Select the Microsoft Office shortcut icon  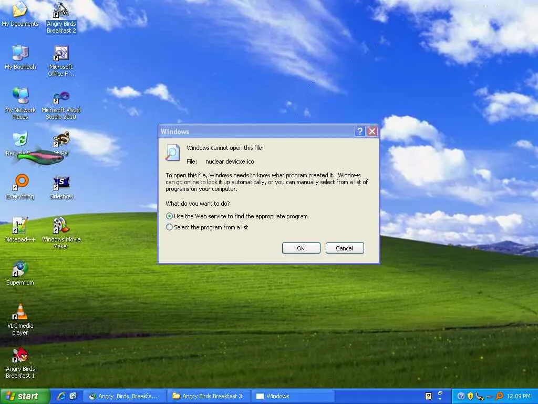coord(61,61)
